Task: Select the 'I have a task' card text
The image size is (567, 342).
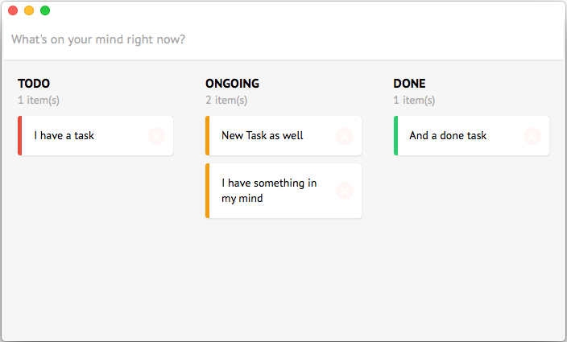Action: click(x=64, y=135)
